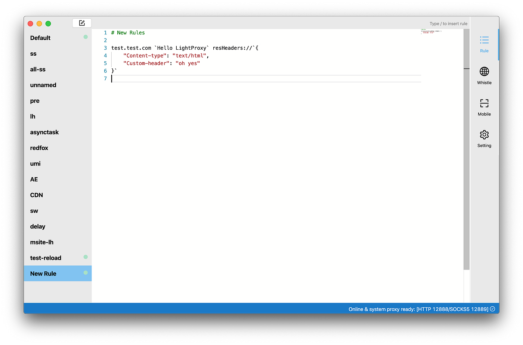Select the delay rule
This screenshot has width=523, height=345.
click(x=37, y=226)
